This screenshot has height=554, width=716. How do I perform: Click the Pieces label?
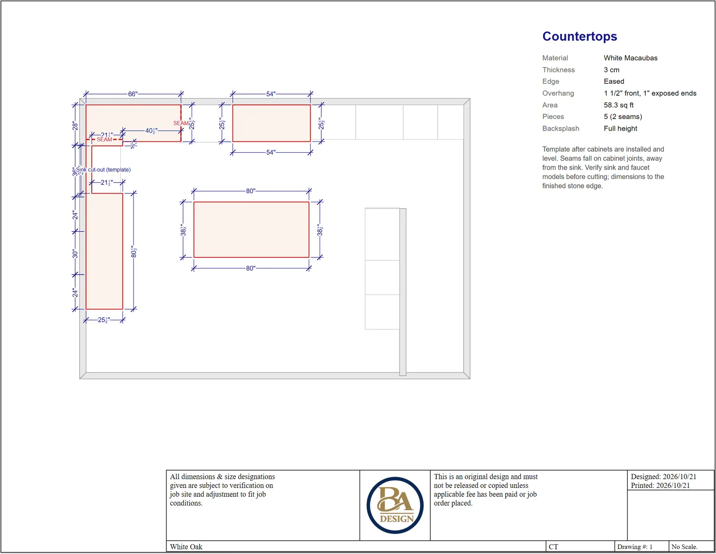coord(553,117)
